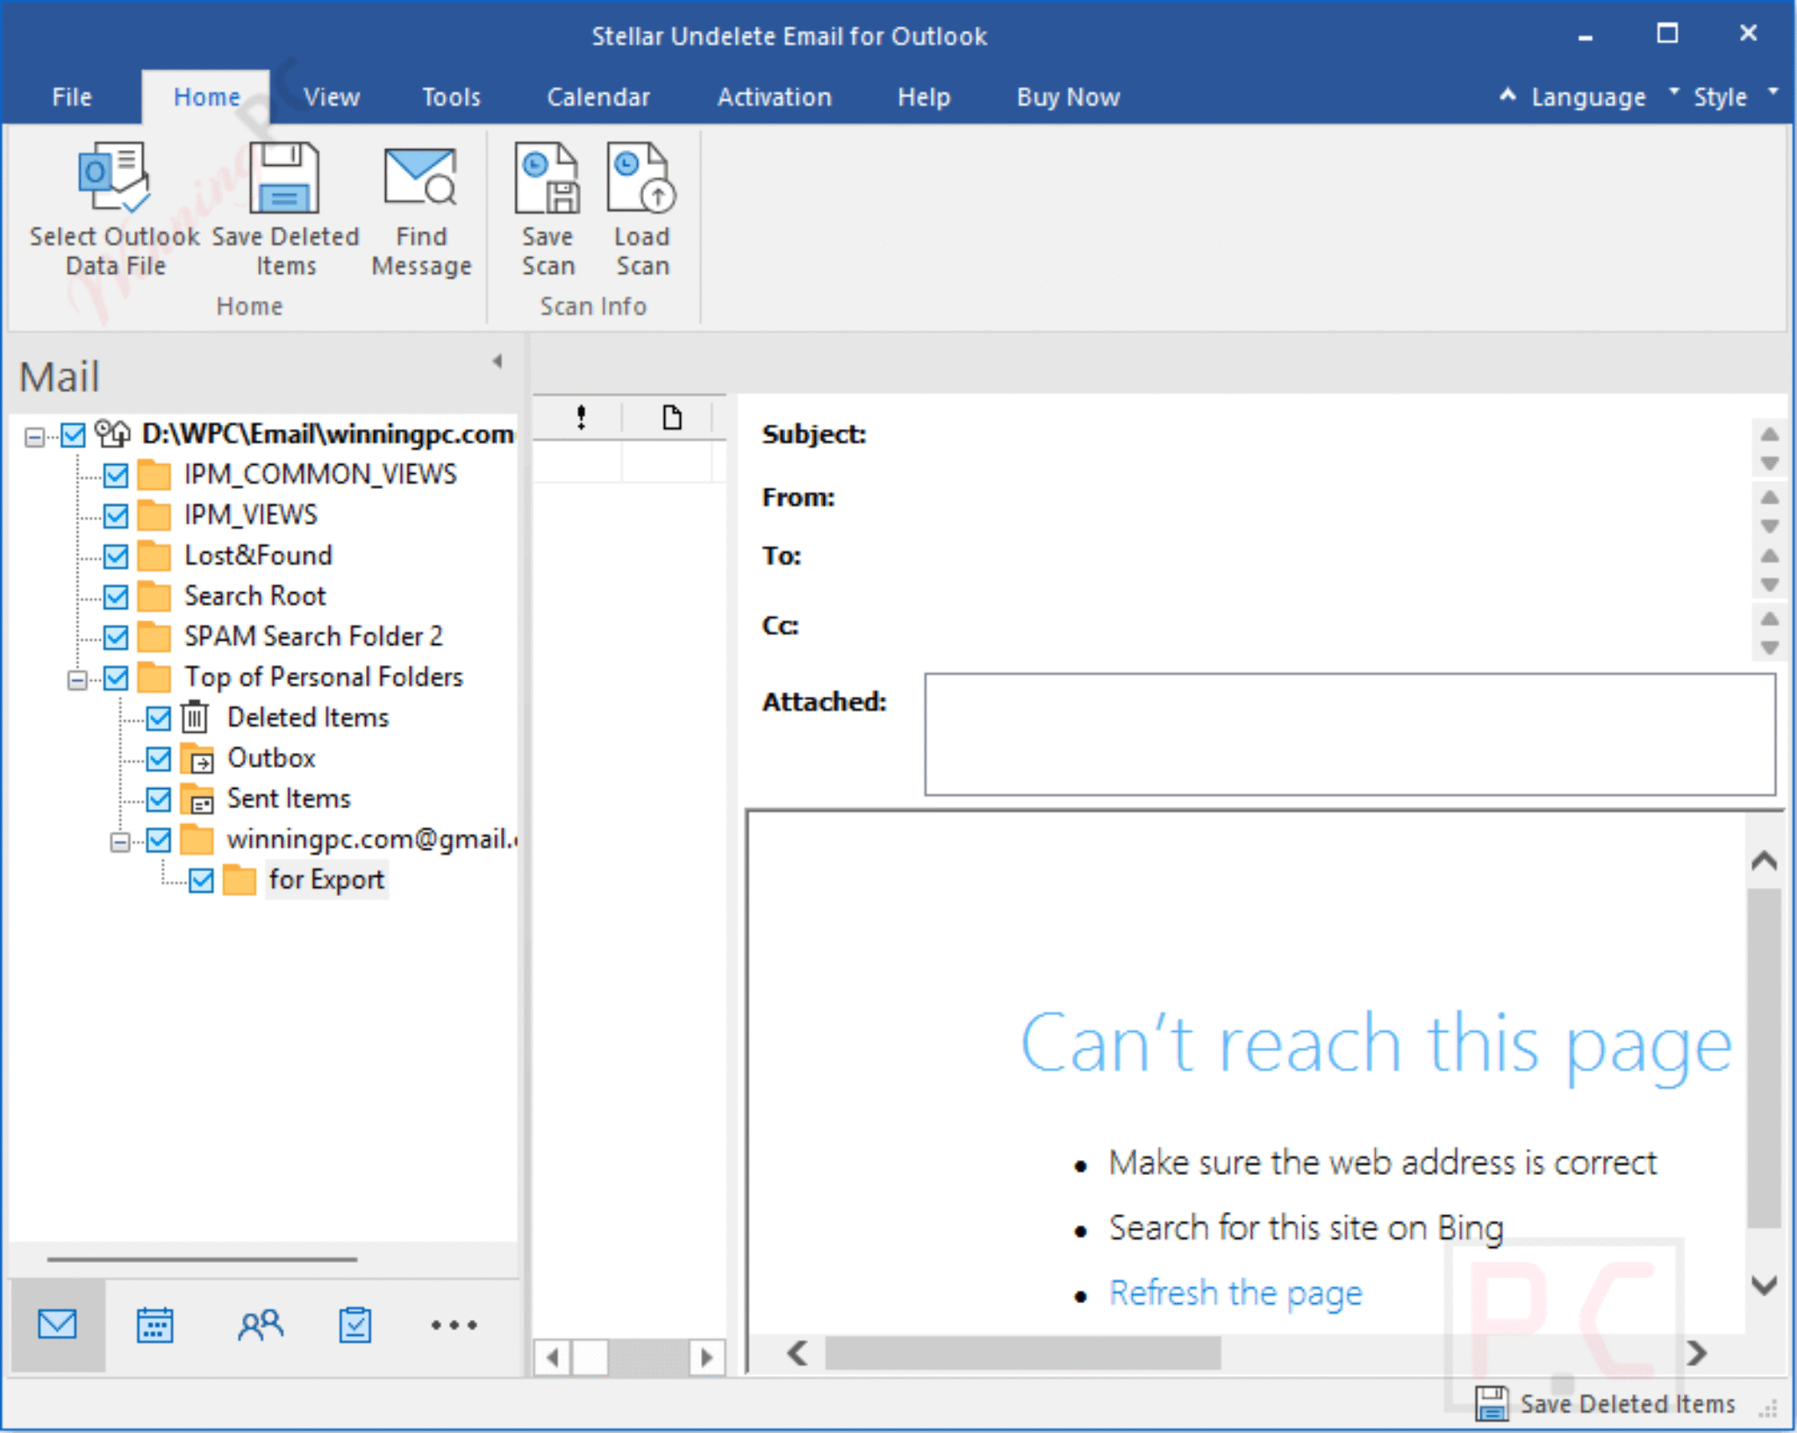
Task: Uncheck the Outbox checkbox
Action: click(159, 758)
